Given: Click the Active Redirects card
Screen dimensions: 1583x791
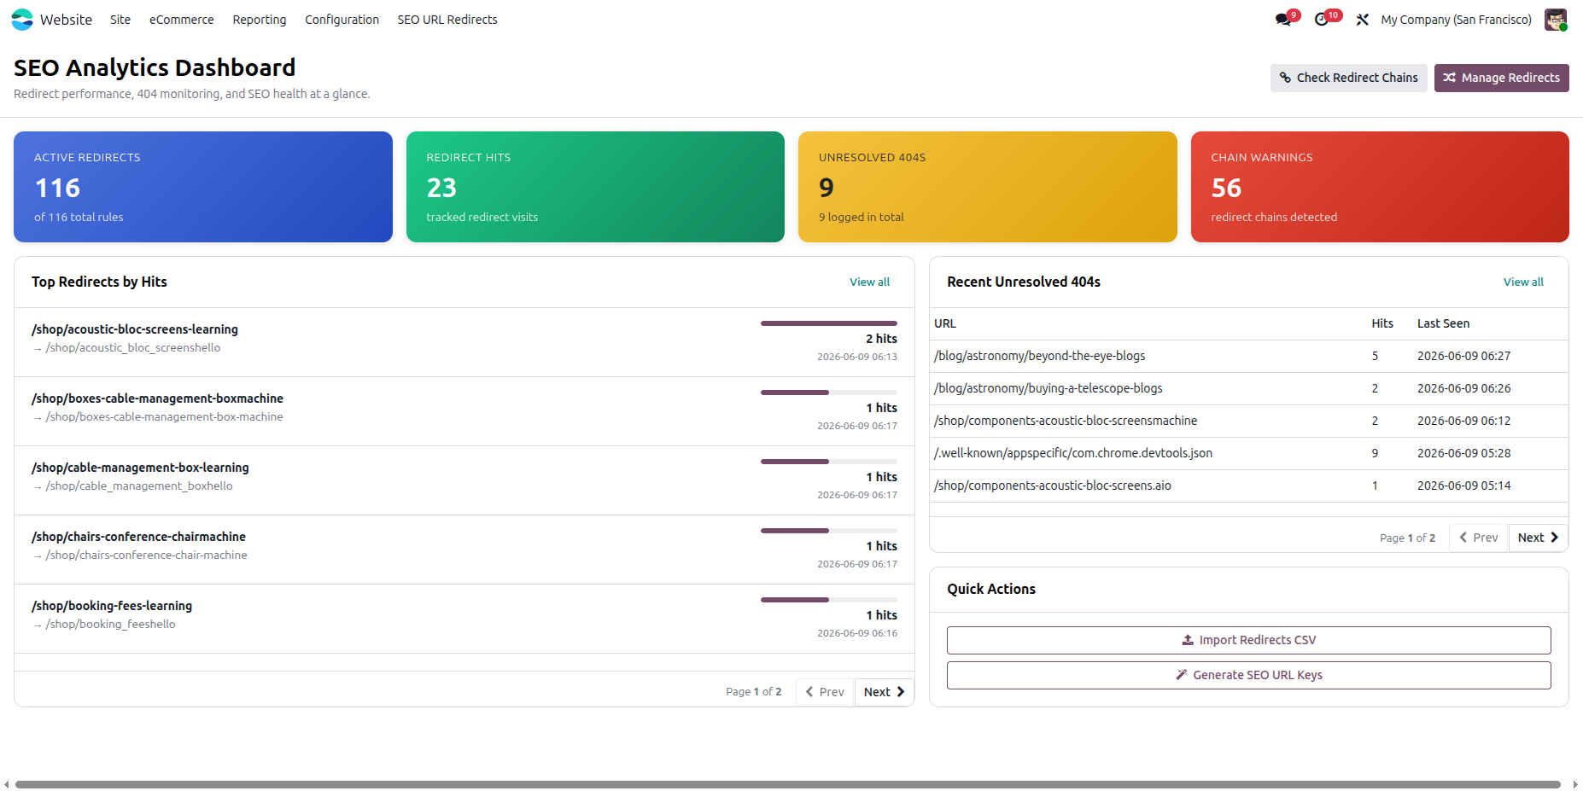Looking at the screenshot, I should tap(203, 187).
